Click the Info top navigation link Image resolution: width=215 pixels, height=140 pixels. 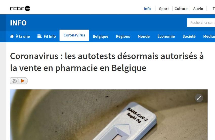coord(147,9)
